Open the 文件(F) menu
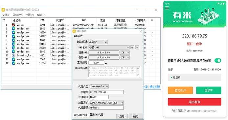This screenshot has height=120, width=228. pos(6,15)
